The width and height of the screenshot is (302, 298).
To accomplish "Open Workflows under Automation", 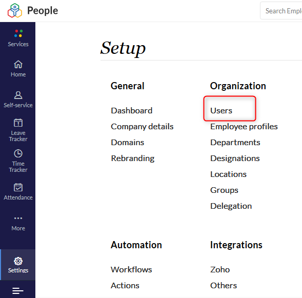I will (x=131, y=269).
